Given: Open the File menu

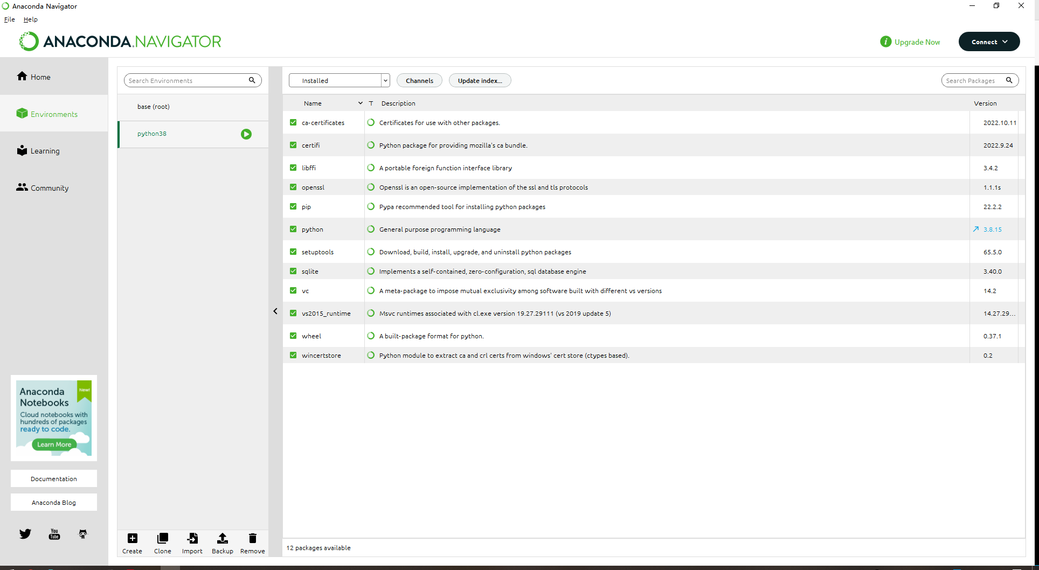Looking at the screenshot, I should pos(10,19).
